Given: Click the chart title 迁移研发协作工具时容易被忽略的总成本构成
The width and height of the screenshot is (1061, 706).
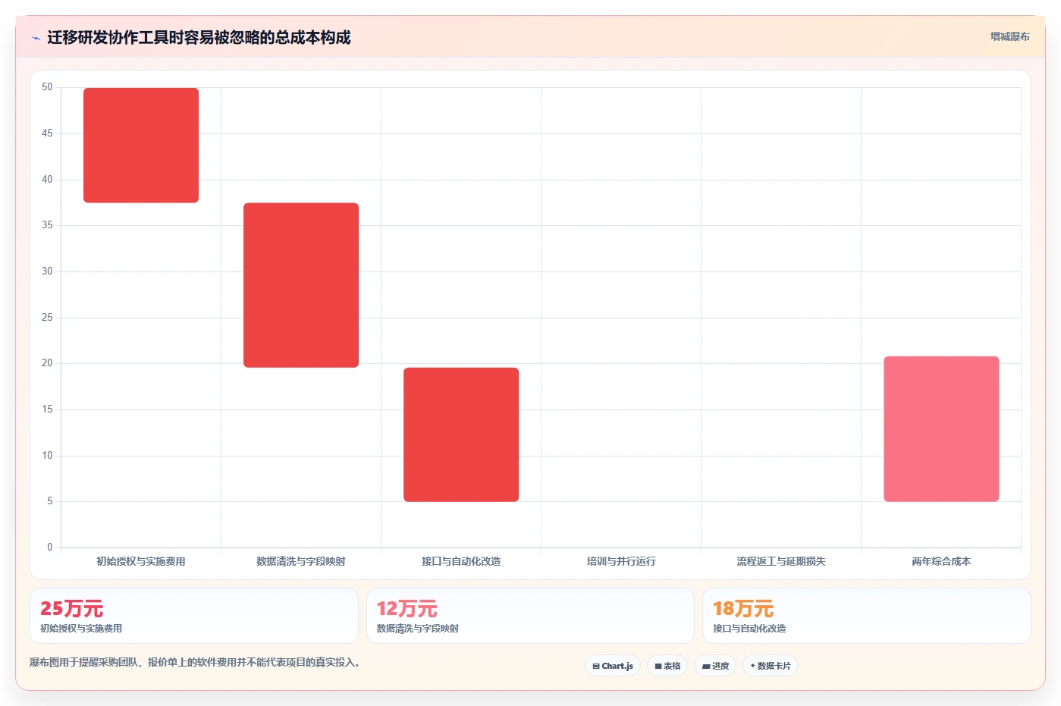Looking at the screenshot, I should click(x=199, y=38).
